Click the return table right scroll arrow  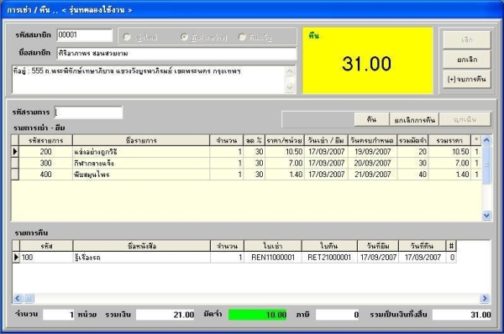(485, 299)
